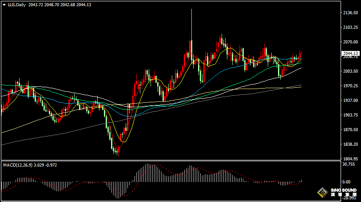Click the current price tag 2044.13
The height and width of the screenshot is (202, 361).
point(350,54)
